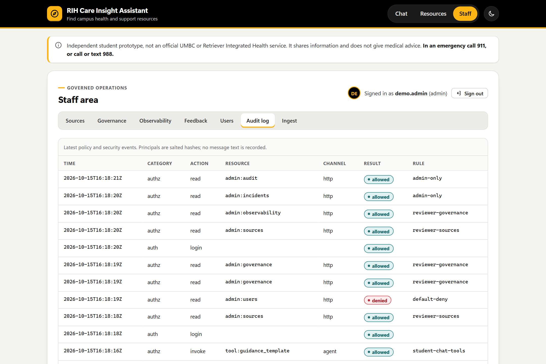Click the admin:users resource cell
The height and width of the screenshot is (364, 546).
241,299
